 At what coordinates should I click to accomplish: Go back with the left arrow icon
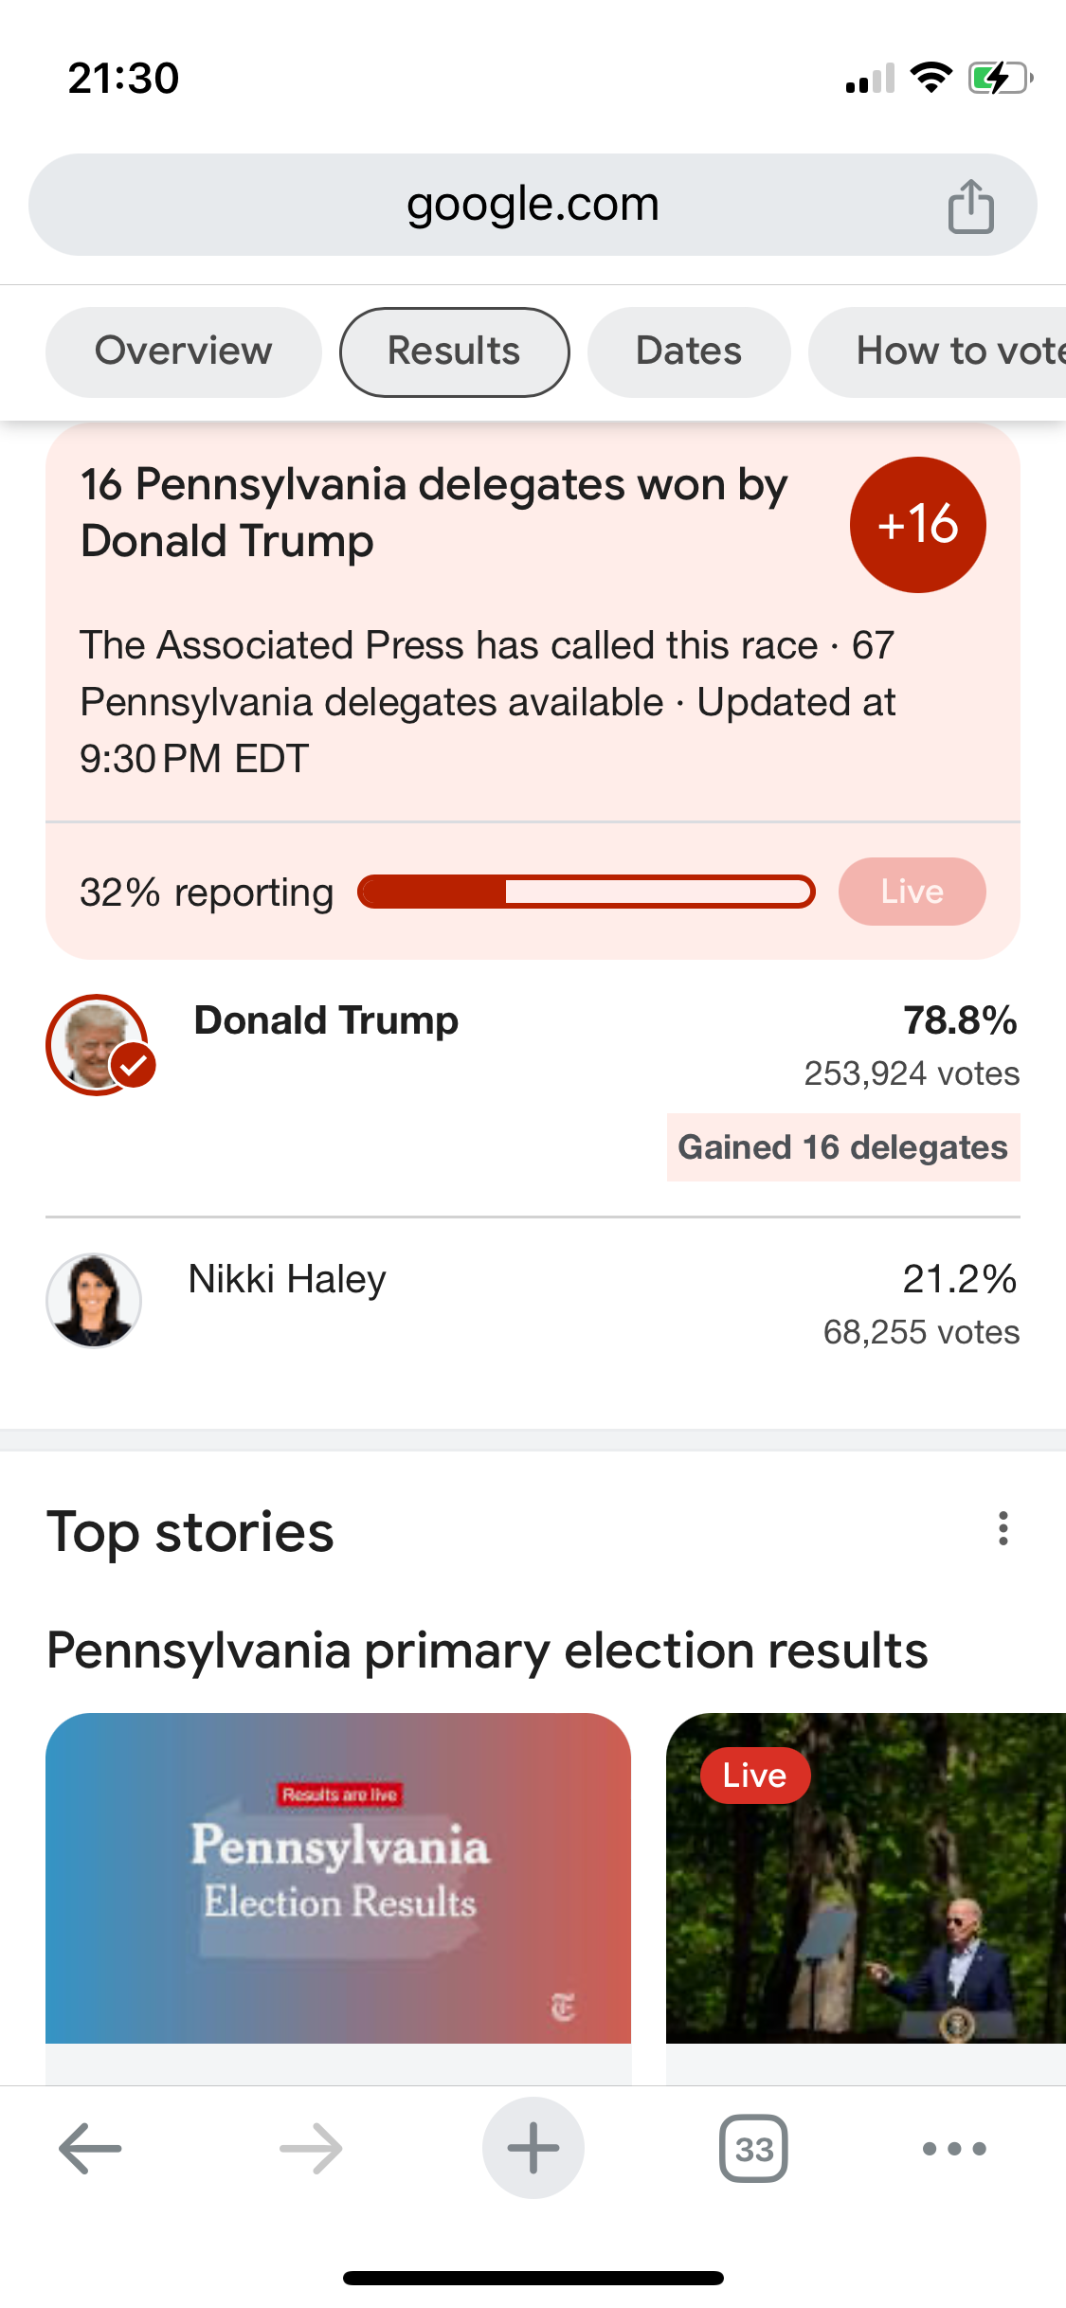tap(90, 2148)
